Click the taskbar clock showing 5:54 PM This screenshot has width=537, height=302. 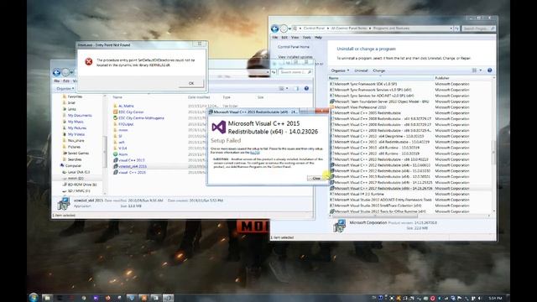(495, 299)
